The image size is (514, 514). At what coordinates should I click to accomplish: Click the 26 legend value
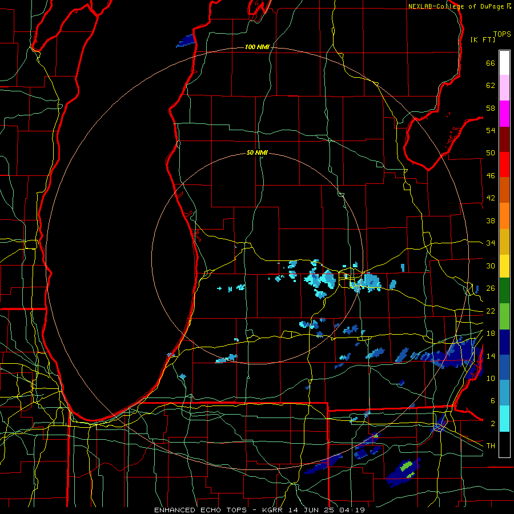pos(491,288)
